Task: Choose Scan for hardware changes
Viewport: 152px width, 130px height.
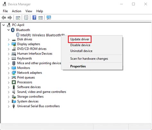Action: [x=89, y=59]
